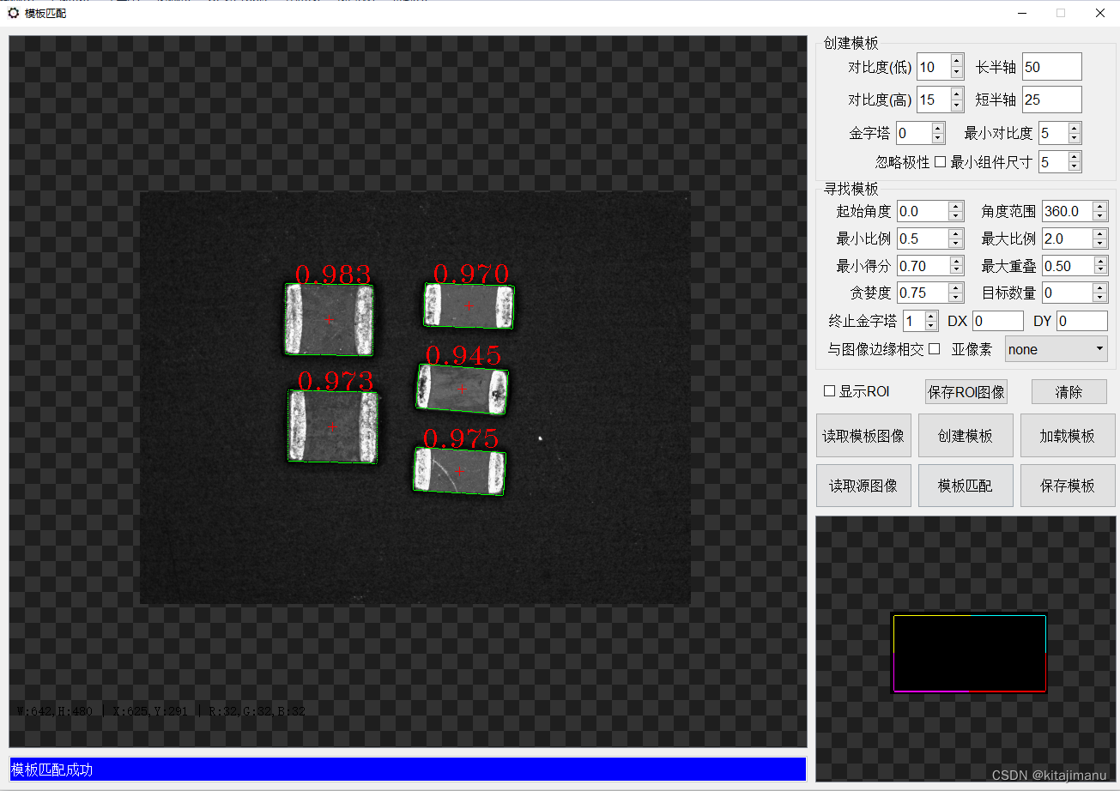Click the 长半轴 input field

point(1052,67)
